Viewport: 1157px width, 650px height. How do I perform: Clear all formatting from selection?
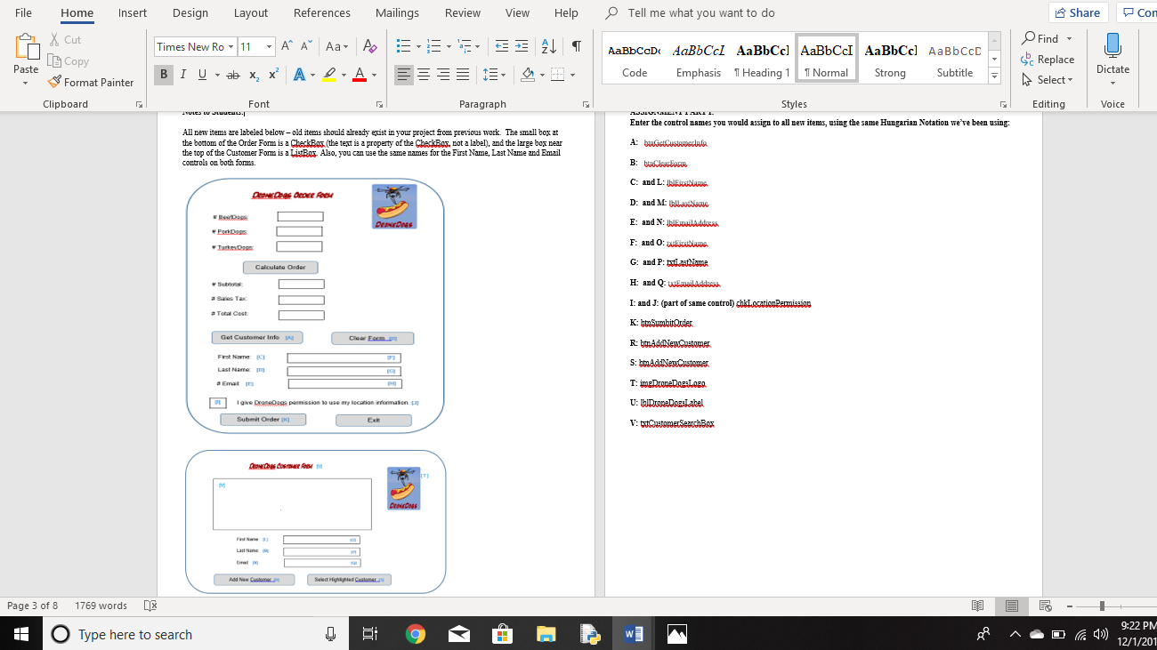pyautogui.click(x=370, y=46)
